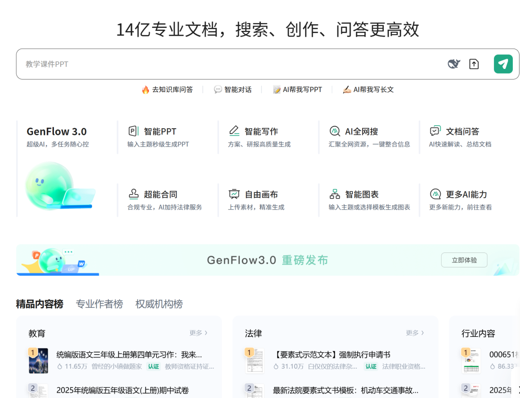Click the GenFlow3.0 重磅发布 banner text
Screen dimensions: 520x398
tap(268, 260)
